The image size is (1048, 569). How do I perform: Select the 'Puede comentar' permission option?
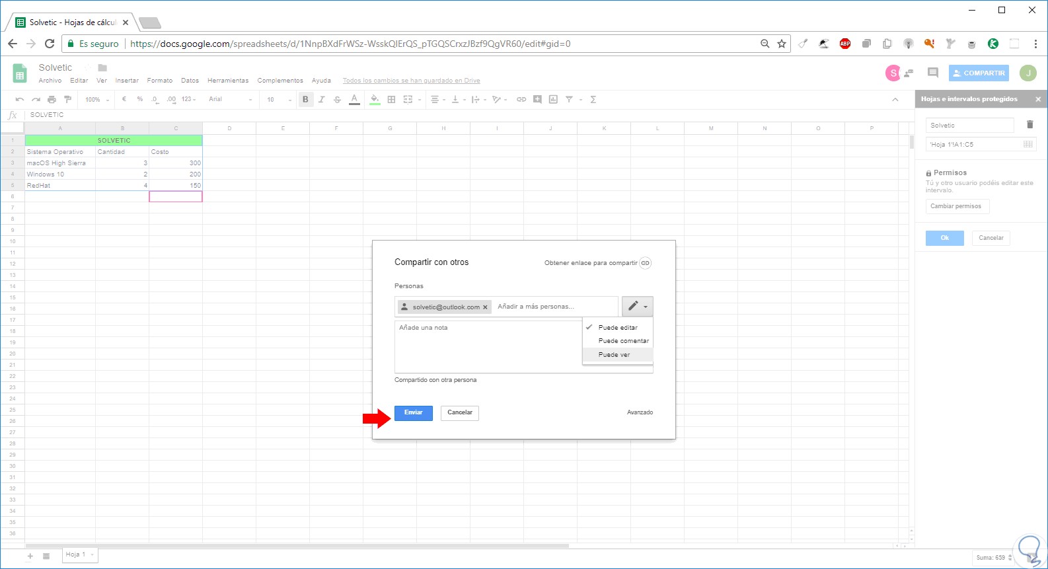coord(618,341)
